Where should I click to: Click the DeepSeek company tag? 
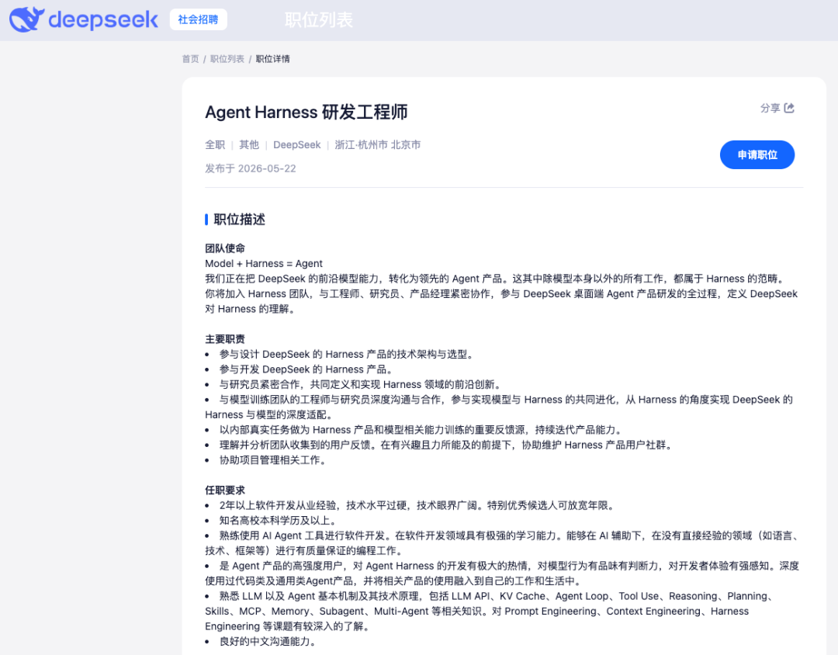[x=296, y=145]
